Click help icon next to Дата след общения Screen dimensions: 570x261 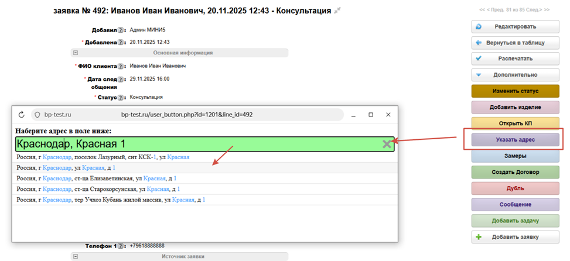[x=121, y=79]
